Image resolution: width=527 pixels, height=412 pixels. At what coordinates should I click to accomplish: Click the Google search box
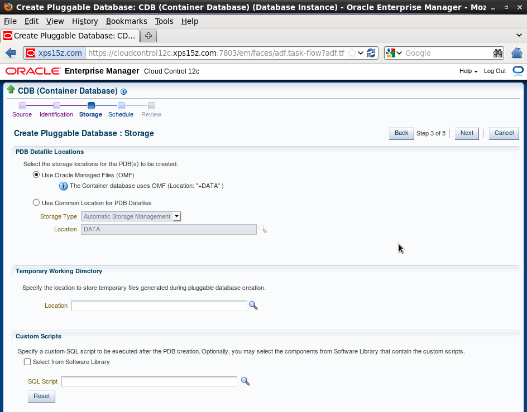point(447,53)
